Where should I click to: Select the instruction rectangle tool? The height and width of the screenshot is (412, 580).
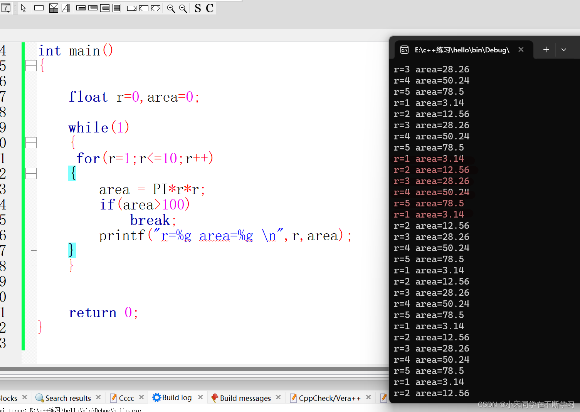39,8
